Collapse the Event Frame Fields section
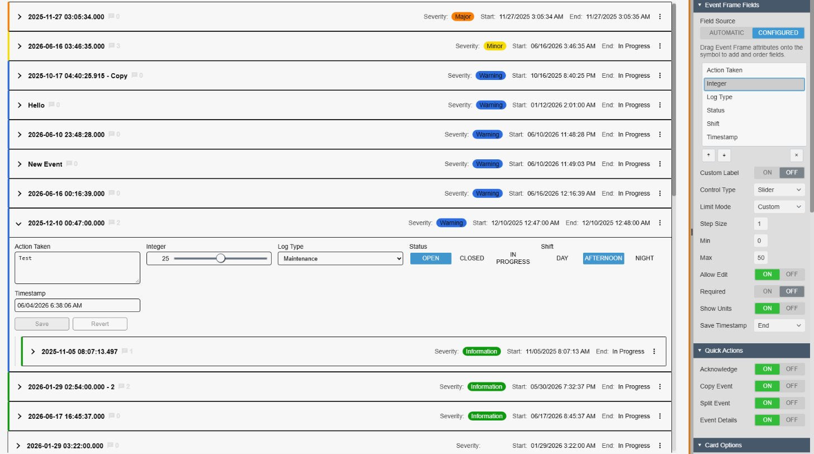The width and height of the screenshot is (814, 454). [x=700, y=5]
